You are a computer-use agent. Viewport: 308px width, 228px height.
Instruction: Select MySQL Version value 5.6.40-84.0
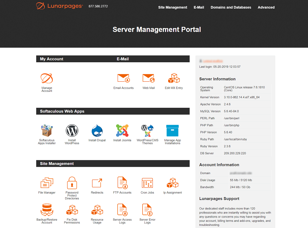coord(231,111)
